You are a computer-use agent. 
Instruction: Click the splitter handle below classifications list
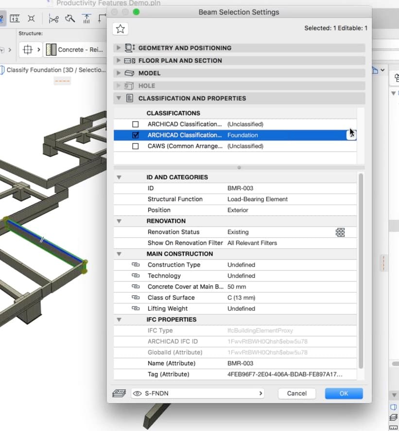(239, 167)
